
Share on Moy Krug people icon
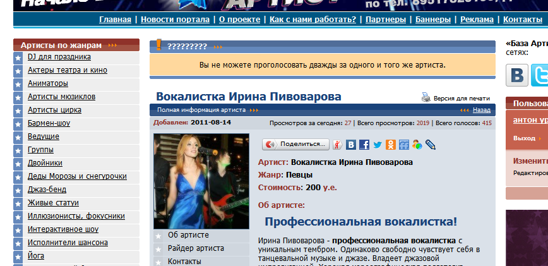[x=417, y=144]
